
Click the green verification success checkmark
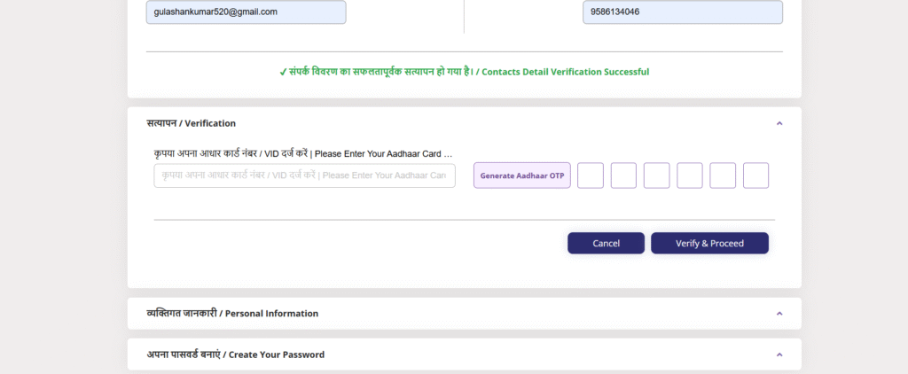click(x=283, y=72)
